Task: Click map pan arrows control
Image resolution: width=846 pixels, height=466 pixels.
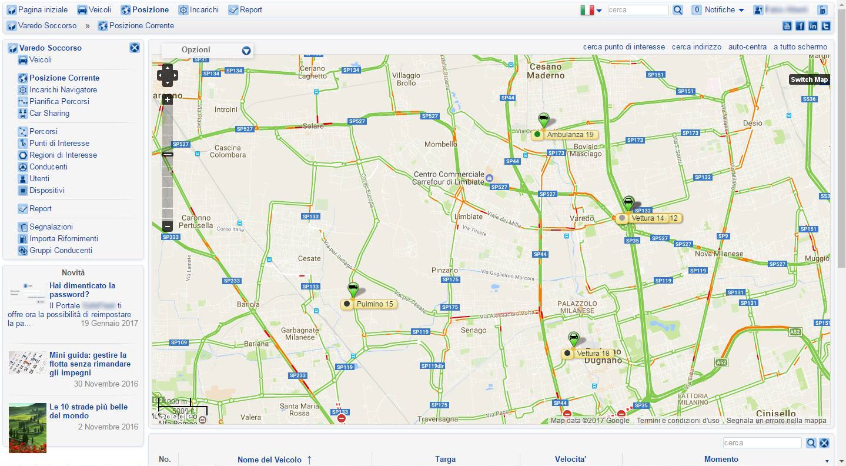Action: point(168,75)
